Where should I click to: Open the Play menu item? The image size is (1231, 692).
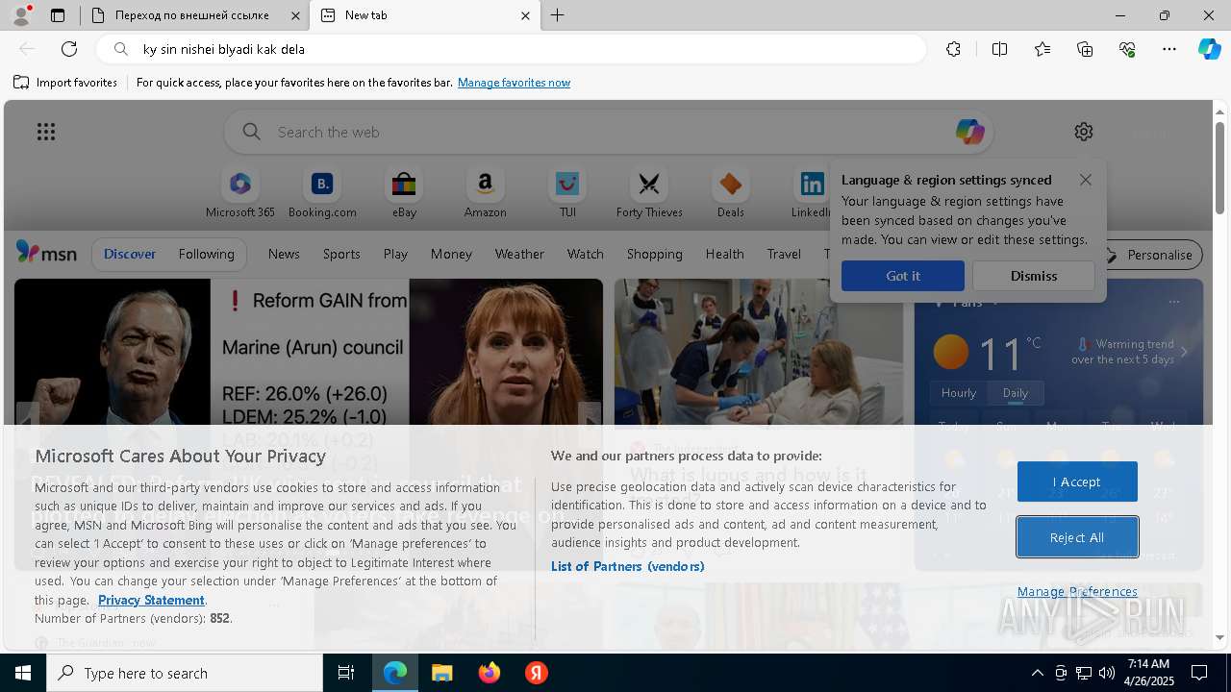(395, 254)
